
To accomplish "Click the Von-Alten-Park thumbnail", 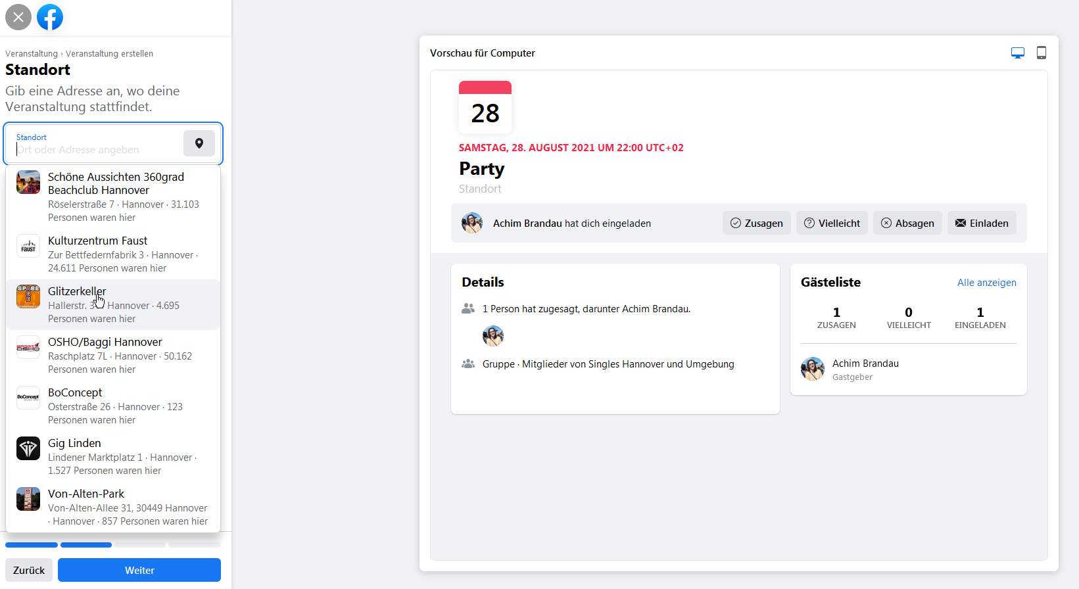I will click(x=28, y=499).
